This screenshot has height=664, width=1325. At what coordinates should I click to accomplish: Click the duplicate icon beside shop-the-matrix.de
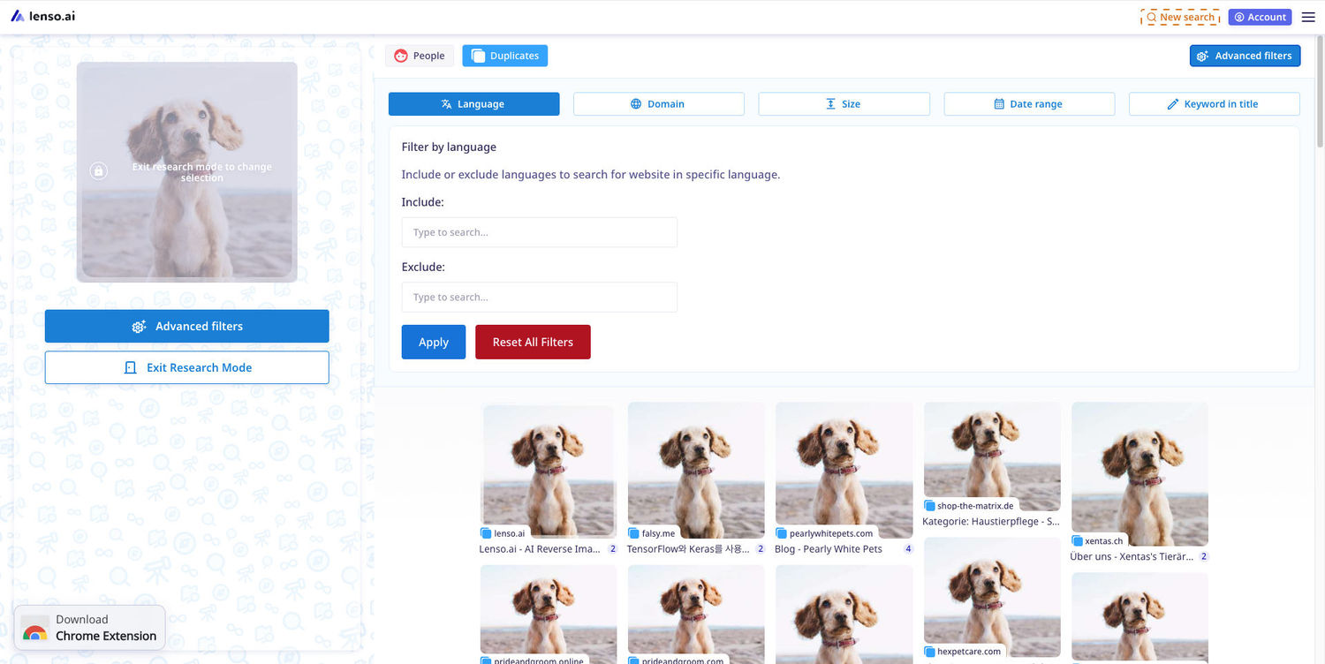929,506
